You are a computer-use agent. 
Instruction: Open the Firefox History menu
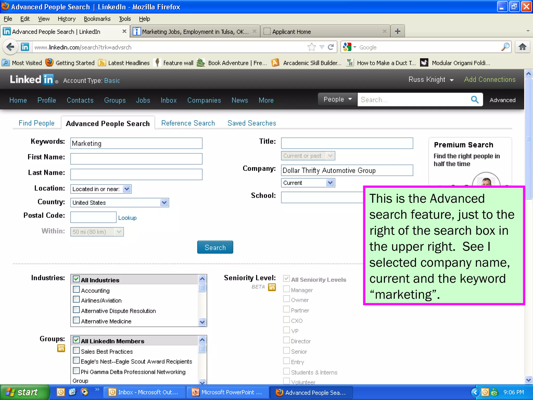pyautogui.click(x=67, y=19)
